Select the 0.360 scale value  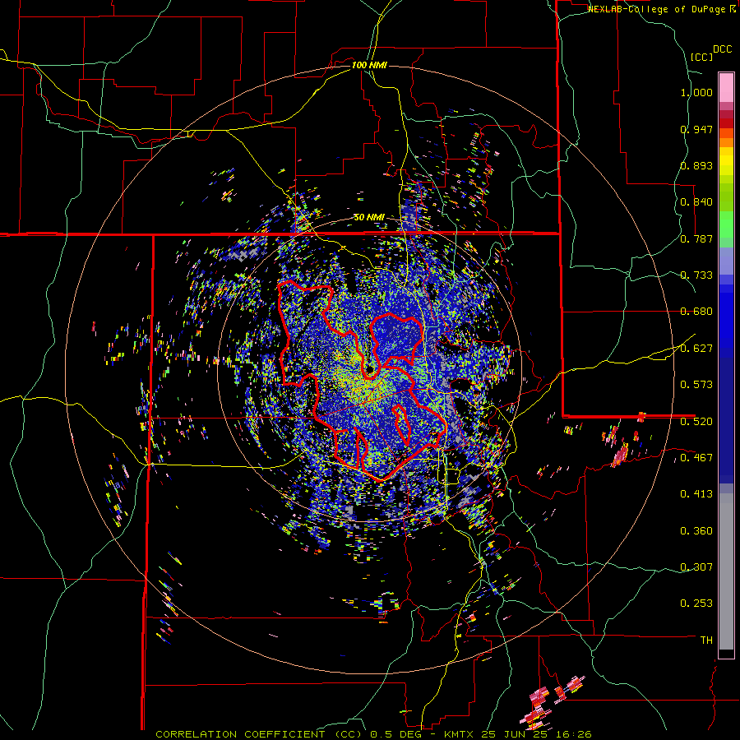[x=696, y=531]
